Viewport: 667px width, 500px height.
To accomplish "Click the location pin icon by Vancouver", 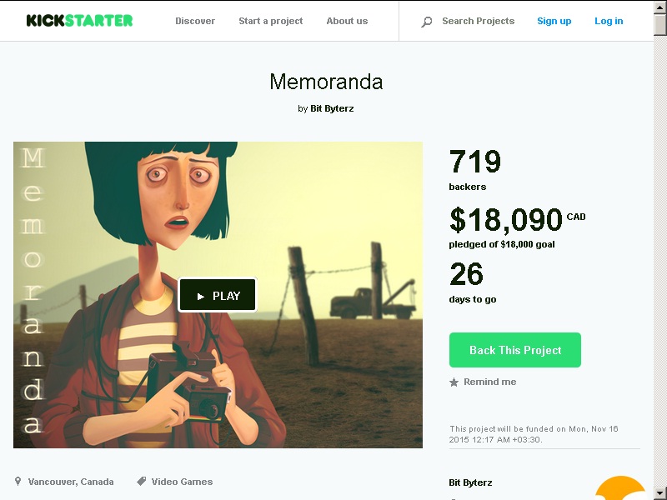I will tap(18, 482).
